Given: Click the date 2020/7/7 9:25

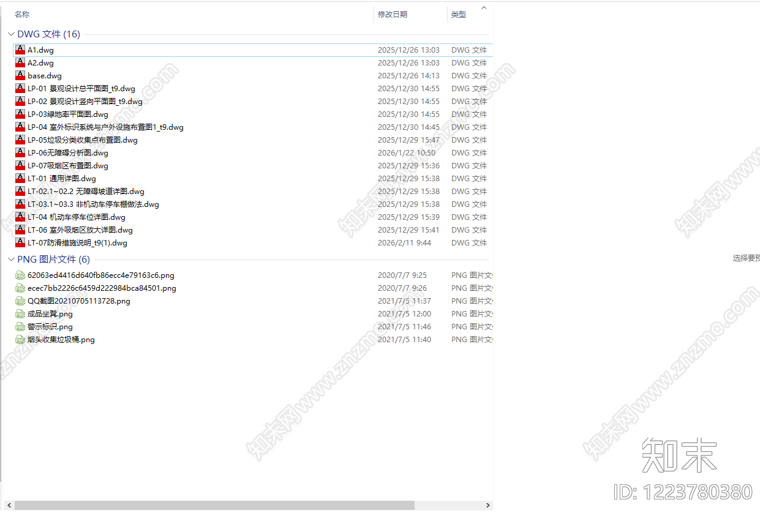Looking at the screenshot, I should click(x=402, y=275).
